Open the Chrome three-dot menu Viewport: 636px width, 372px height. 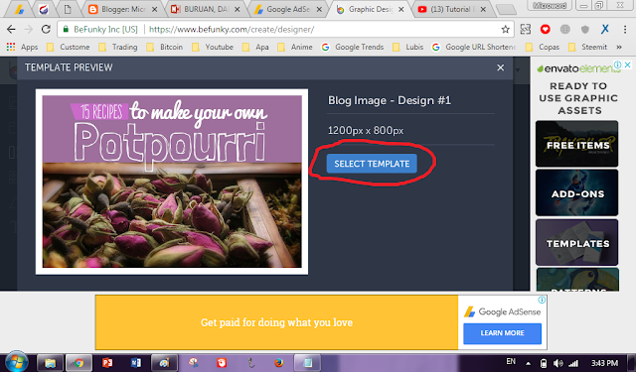pos(625,29)
